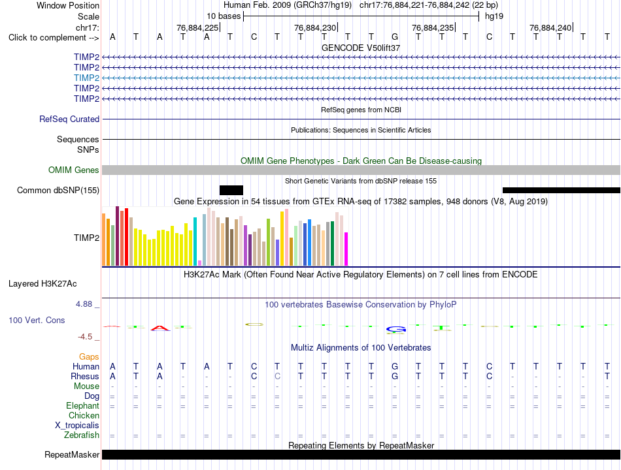
Task: Click the gray OMIM Genes band
Action: pyautogui.click(x=361, y=170)
